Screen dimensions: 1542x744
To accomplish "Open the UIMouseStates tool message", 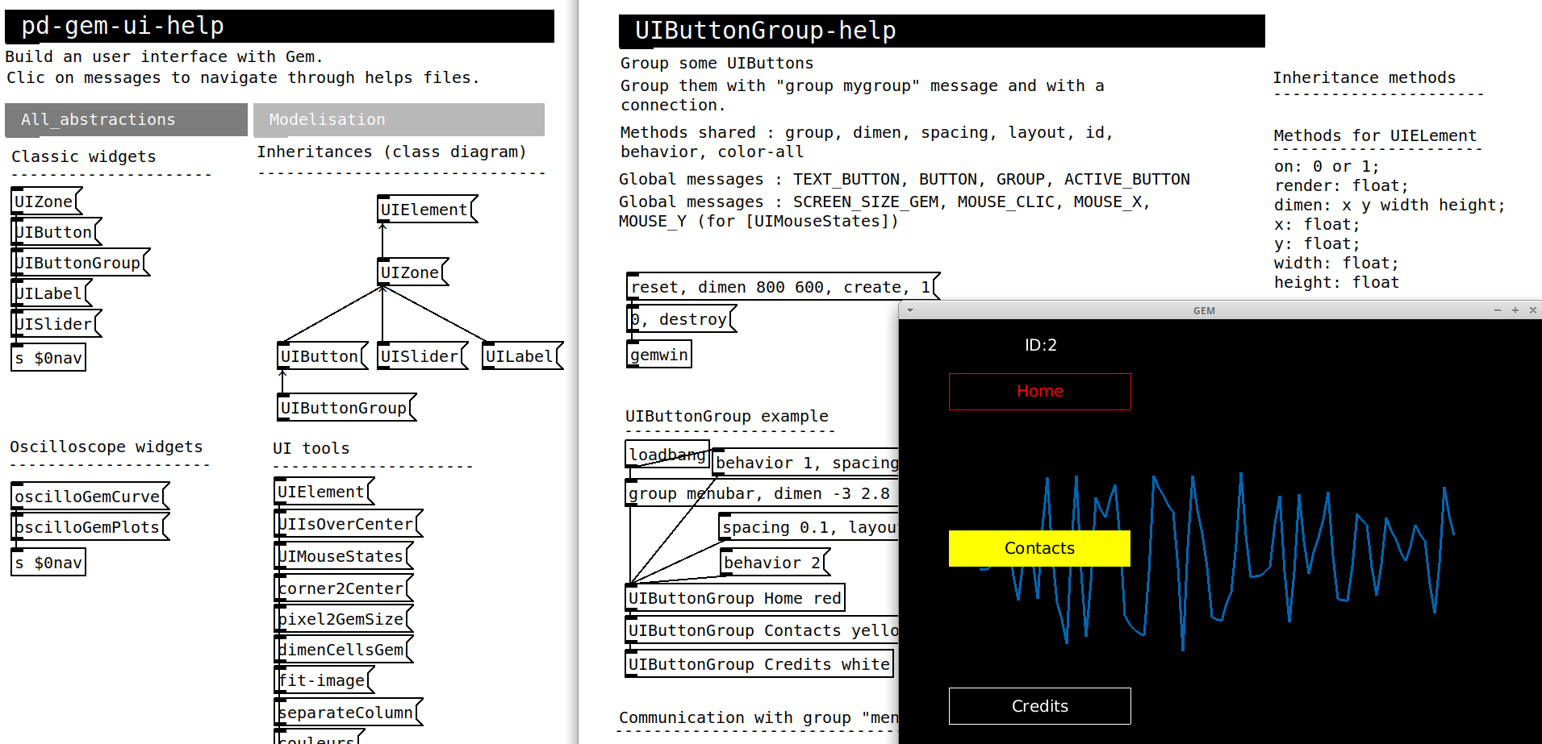I will tap(341, 556).
